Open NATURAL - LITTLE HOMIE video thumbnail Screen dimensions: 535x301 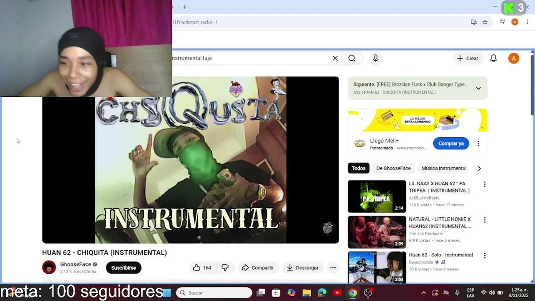[377, 232]
